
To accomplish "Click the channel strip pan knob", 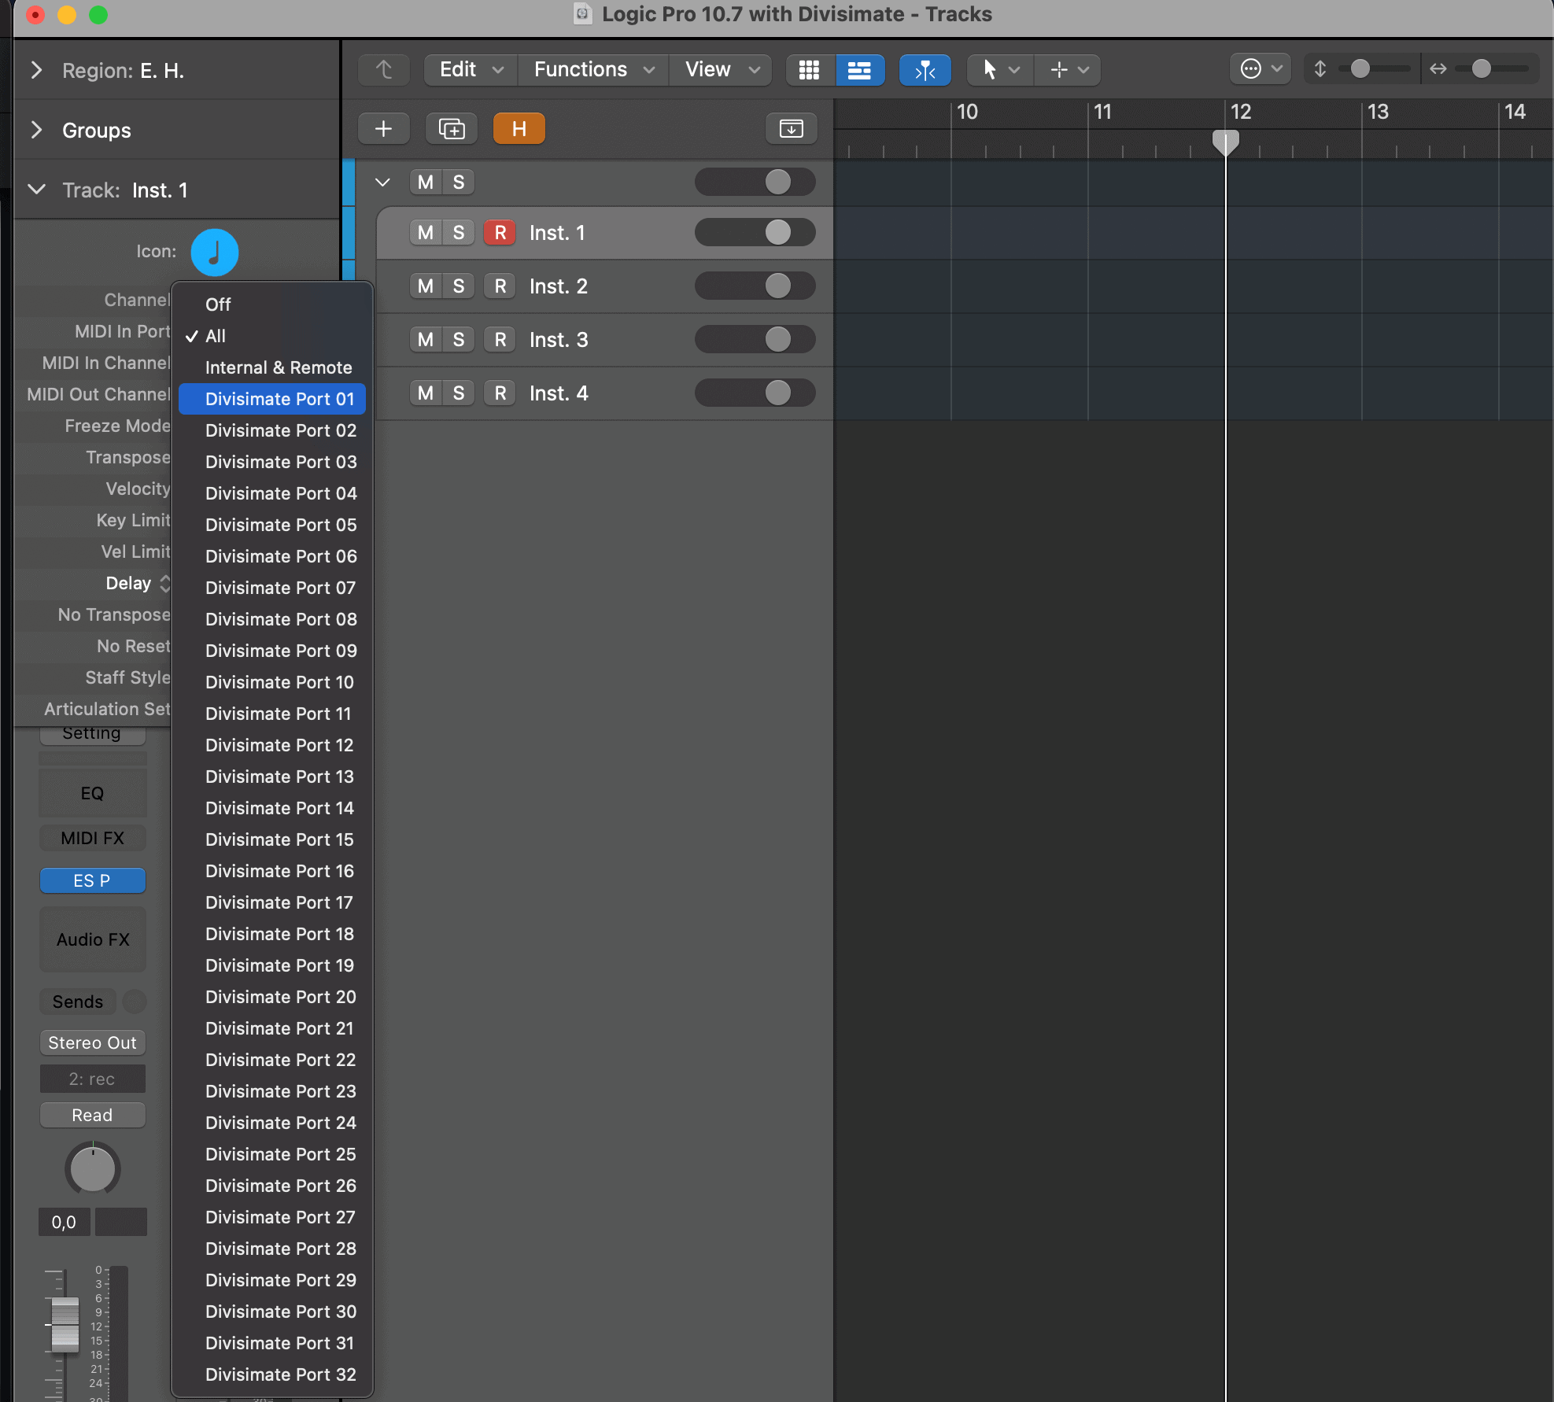I will pos(93,1170).
